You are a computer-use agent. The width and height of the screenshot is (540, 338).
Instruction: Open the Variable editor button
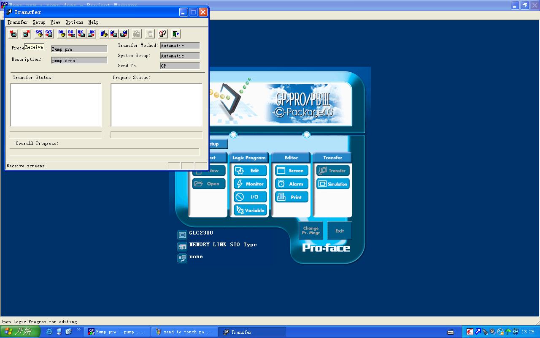click(x=250, y=210)
